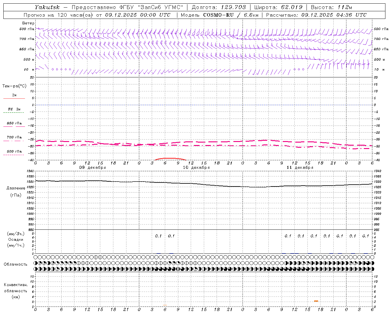The height and width of the screenshot is (312, 390).
Task: Click the '11 декабря' date label
Action: pyautogui.click(x=300, y=168)
